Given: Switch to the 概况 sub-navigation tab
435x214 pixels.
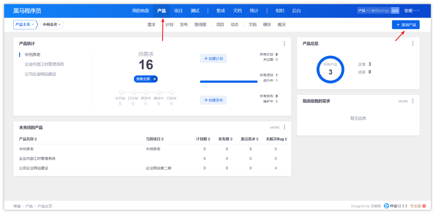Looking at the screenshot, I should pyautogui.click(x=281, y=25).
